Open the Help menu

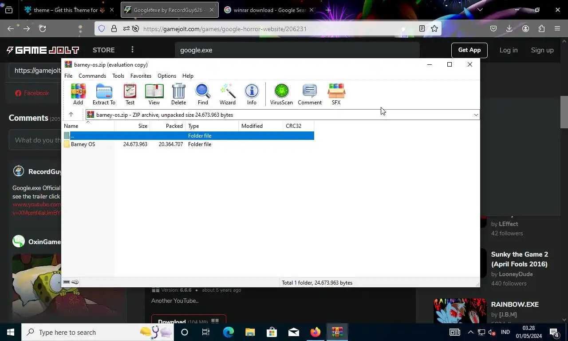click(188, 76)
